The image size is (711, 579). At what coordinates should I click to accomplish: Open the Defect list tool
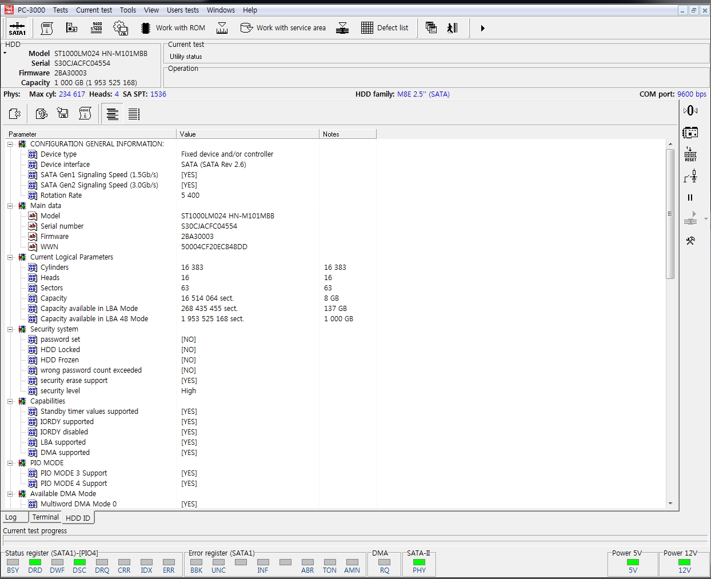pos(385,27)
